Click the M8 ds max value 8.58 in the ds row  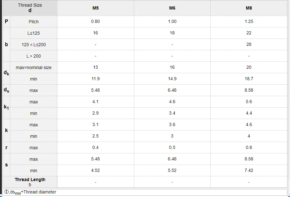(249, 90)
